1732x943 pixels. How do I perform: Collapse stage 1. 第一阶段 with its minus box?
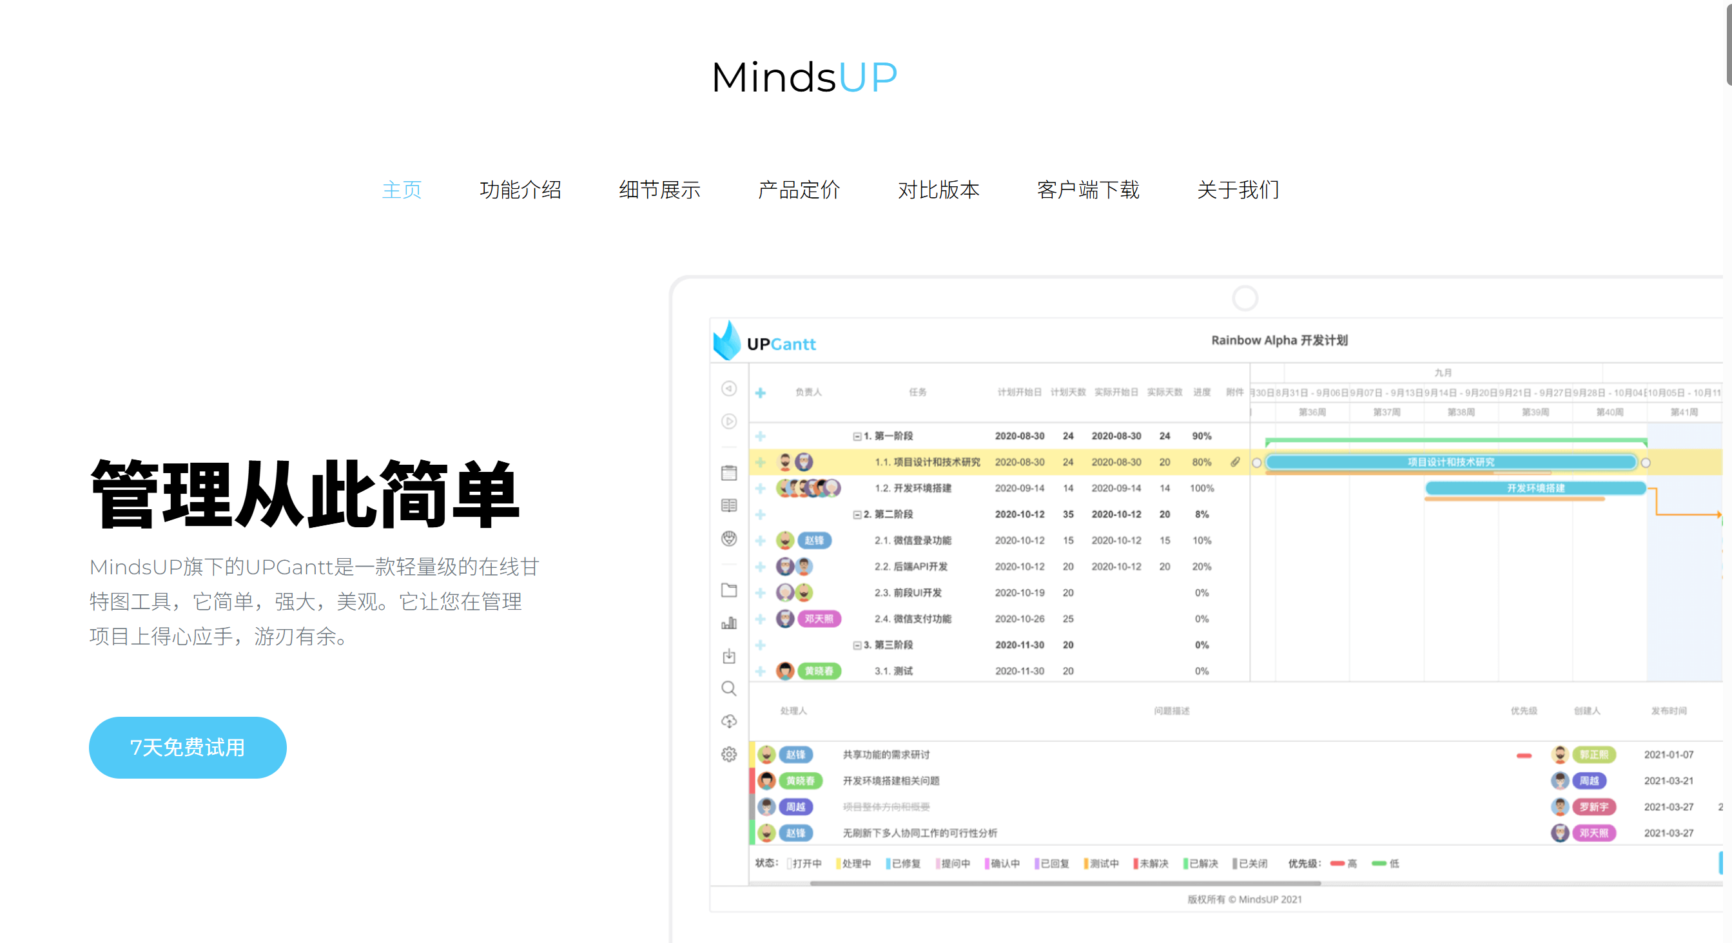point(859,436)
